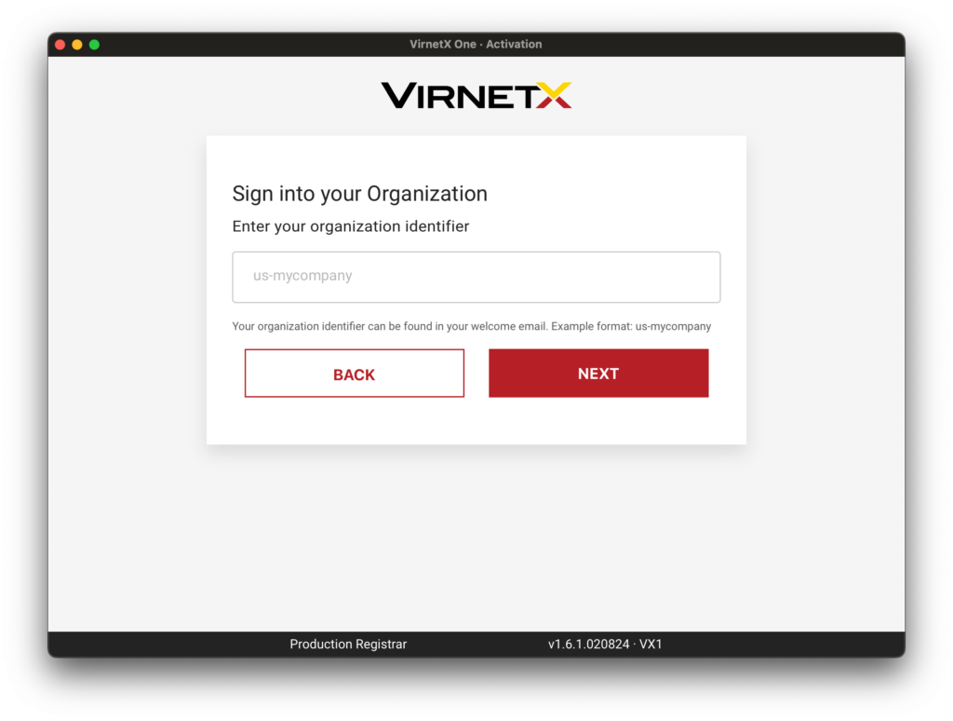Click version number v1.6.1.020824
953x721 pixels.
coord(588,645)
